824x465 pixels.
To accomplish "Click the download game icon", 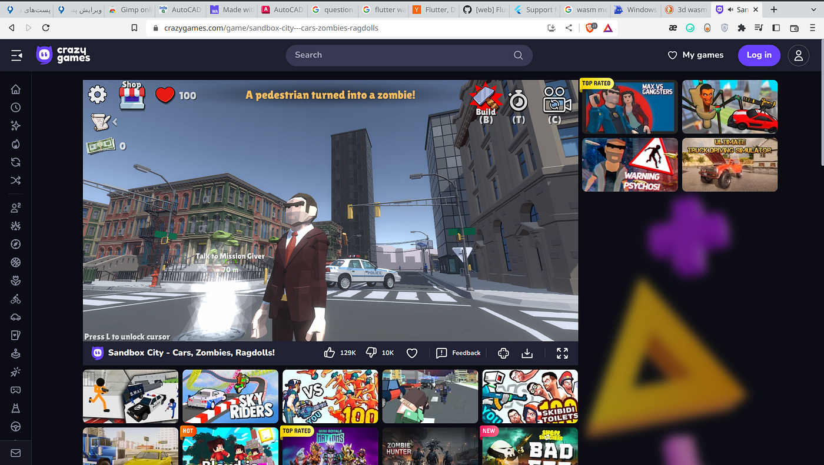I will click(x=527, y=353).
